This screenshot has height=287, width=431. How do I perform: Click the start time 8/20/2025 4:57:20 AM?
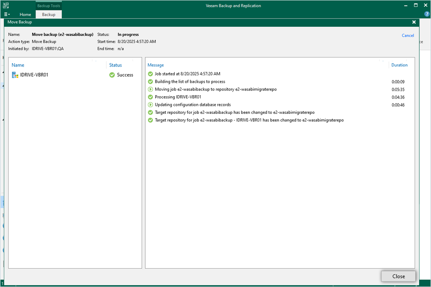136,42
